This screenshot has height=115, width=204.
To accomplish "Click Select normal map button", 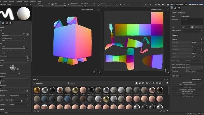I will point(187,82).
